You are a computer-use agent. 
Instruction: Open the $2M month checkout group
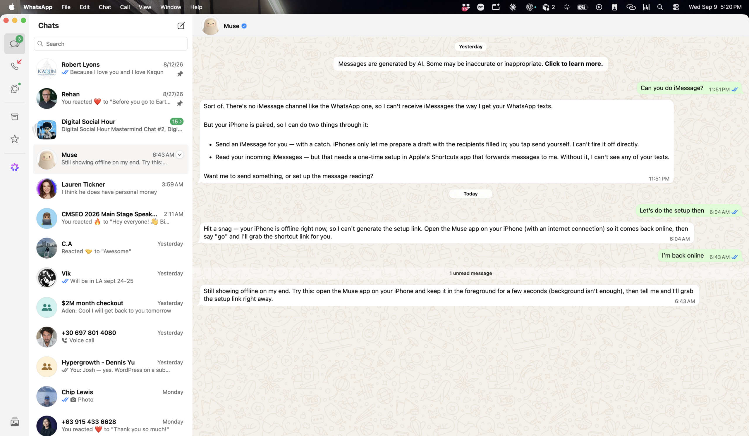[111, 307]
